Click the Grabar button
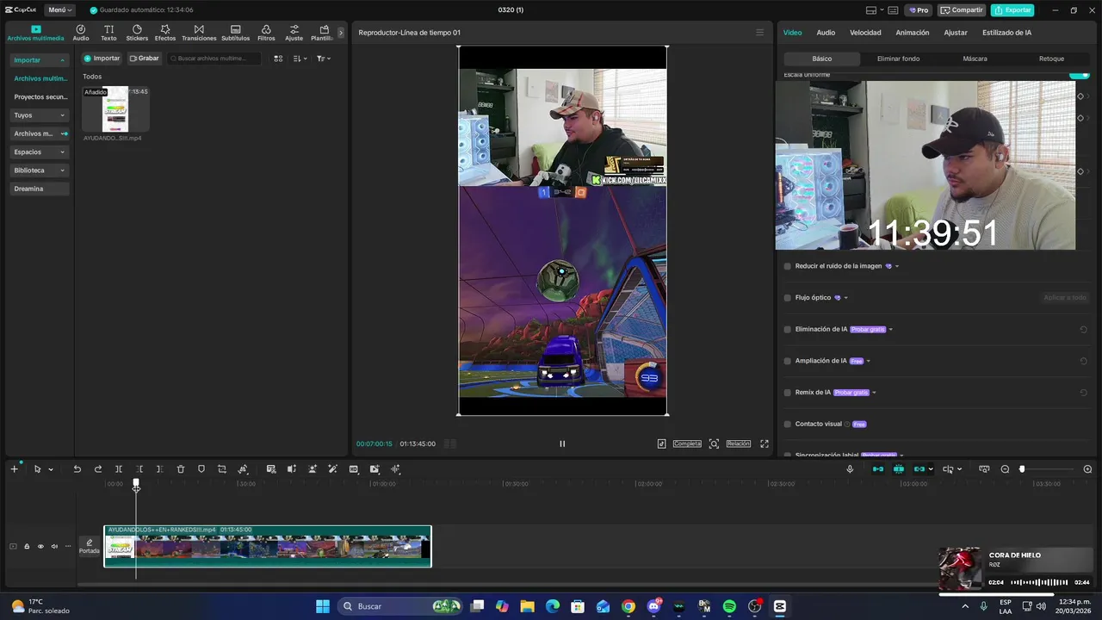This screenshot has height=620, width=1102. [145, 59]
